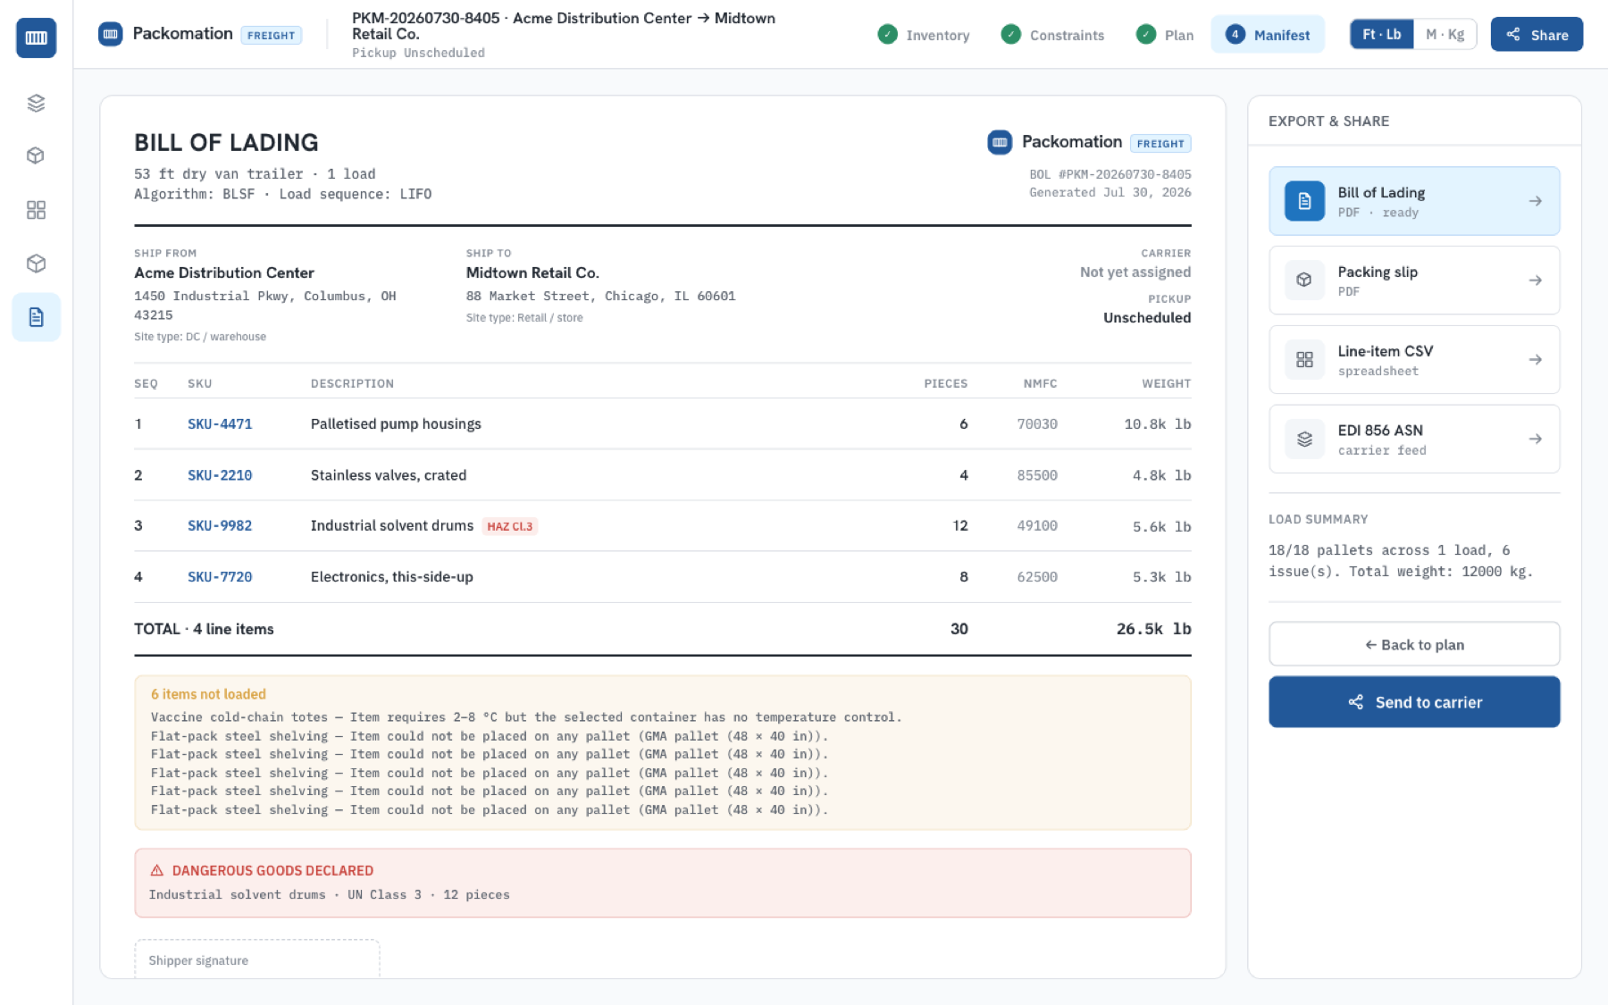The image size is (1608, 1005).
Task: Click the BOL #PKM-20260730-8405 number
Action: coord(1110,174)
